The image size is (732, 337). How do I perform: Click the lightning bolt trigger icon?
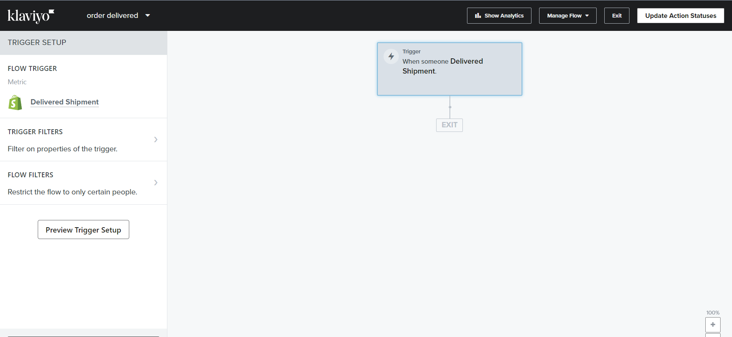click(391, 56)
